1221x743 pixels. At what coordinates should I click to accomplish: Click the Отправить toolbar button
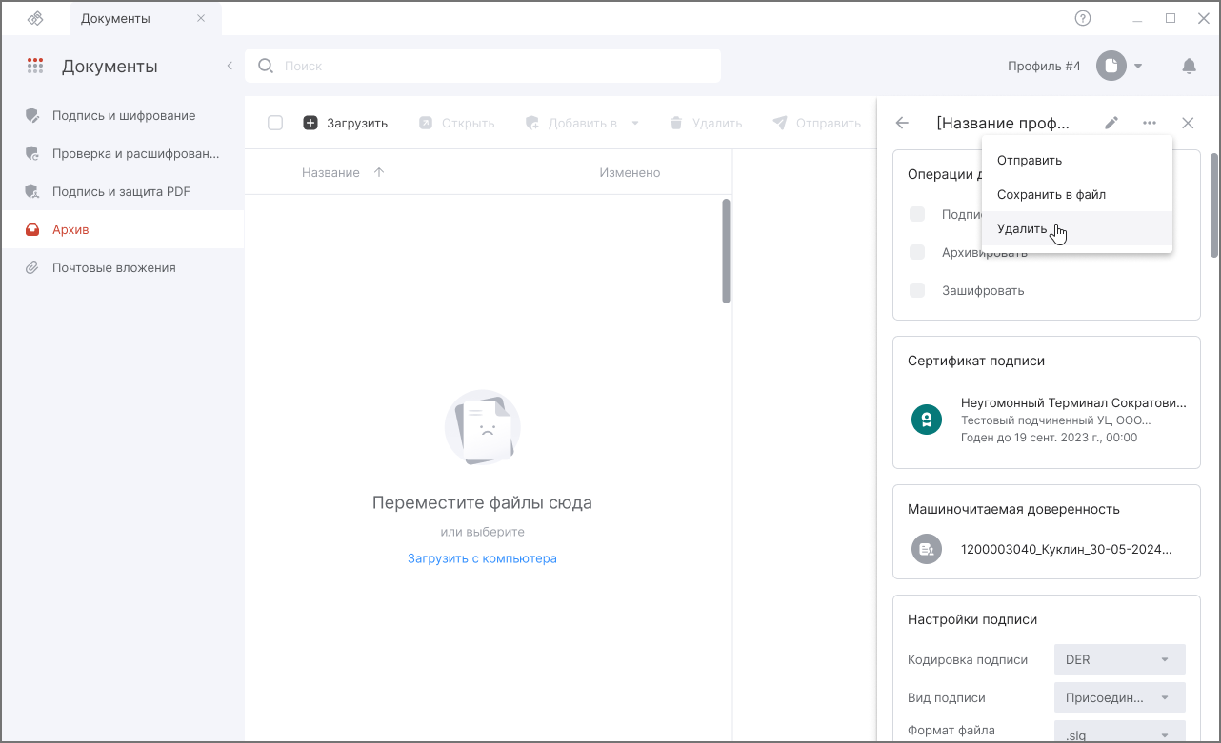coord(816,123)
